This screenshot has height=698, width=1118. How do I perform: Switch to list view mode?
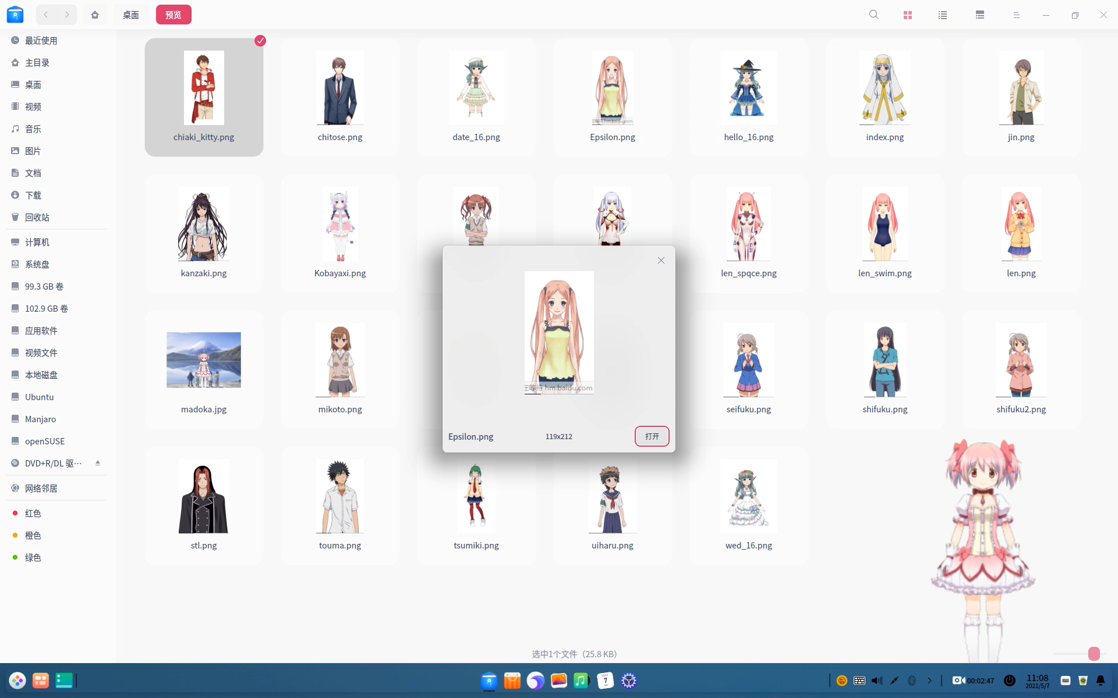pyautogui.click(x=943, y=15)
